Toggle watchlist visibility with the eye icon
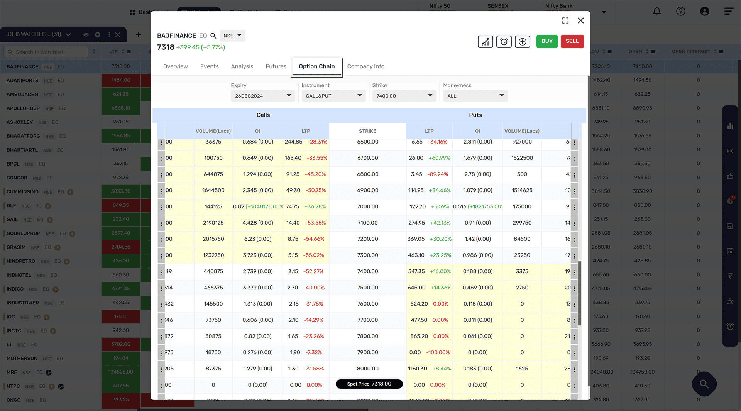This screenshot has width=741, height=411. point(86,35)
